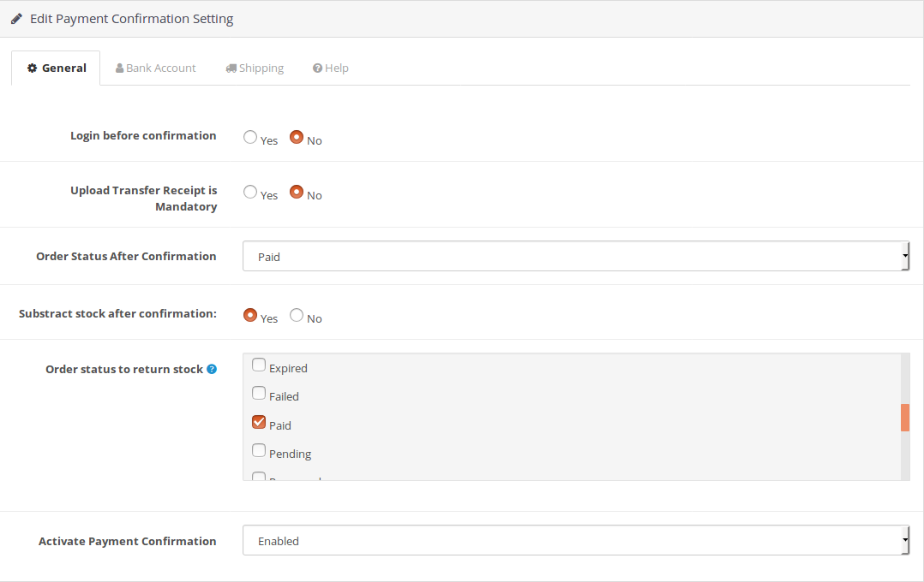Click the pencil edit icon in header

16,19
